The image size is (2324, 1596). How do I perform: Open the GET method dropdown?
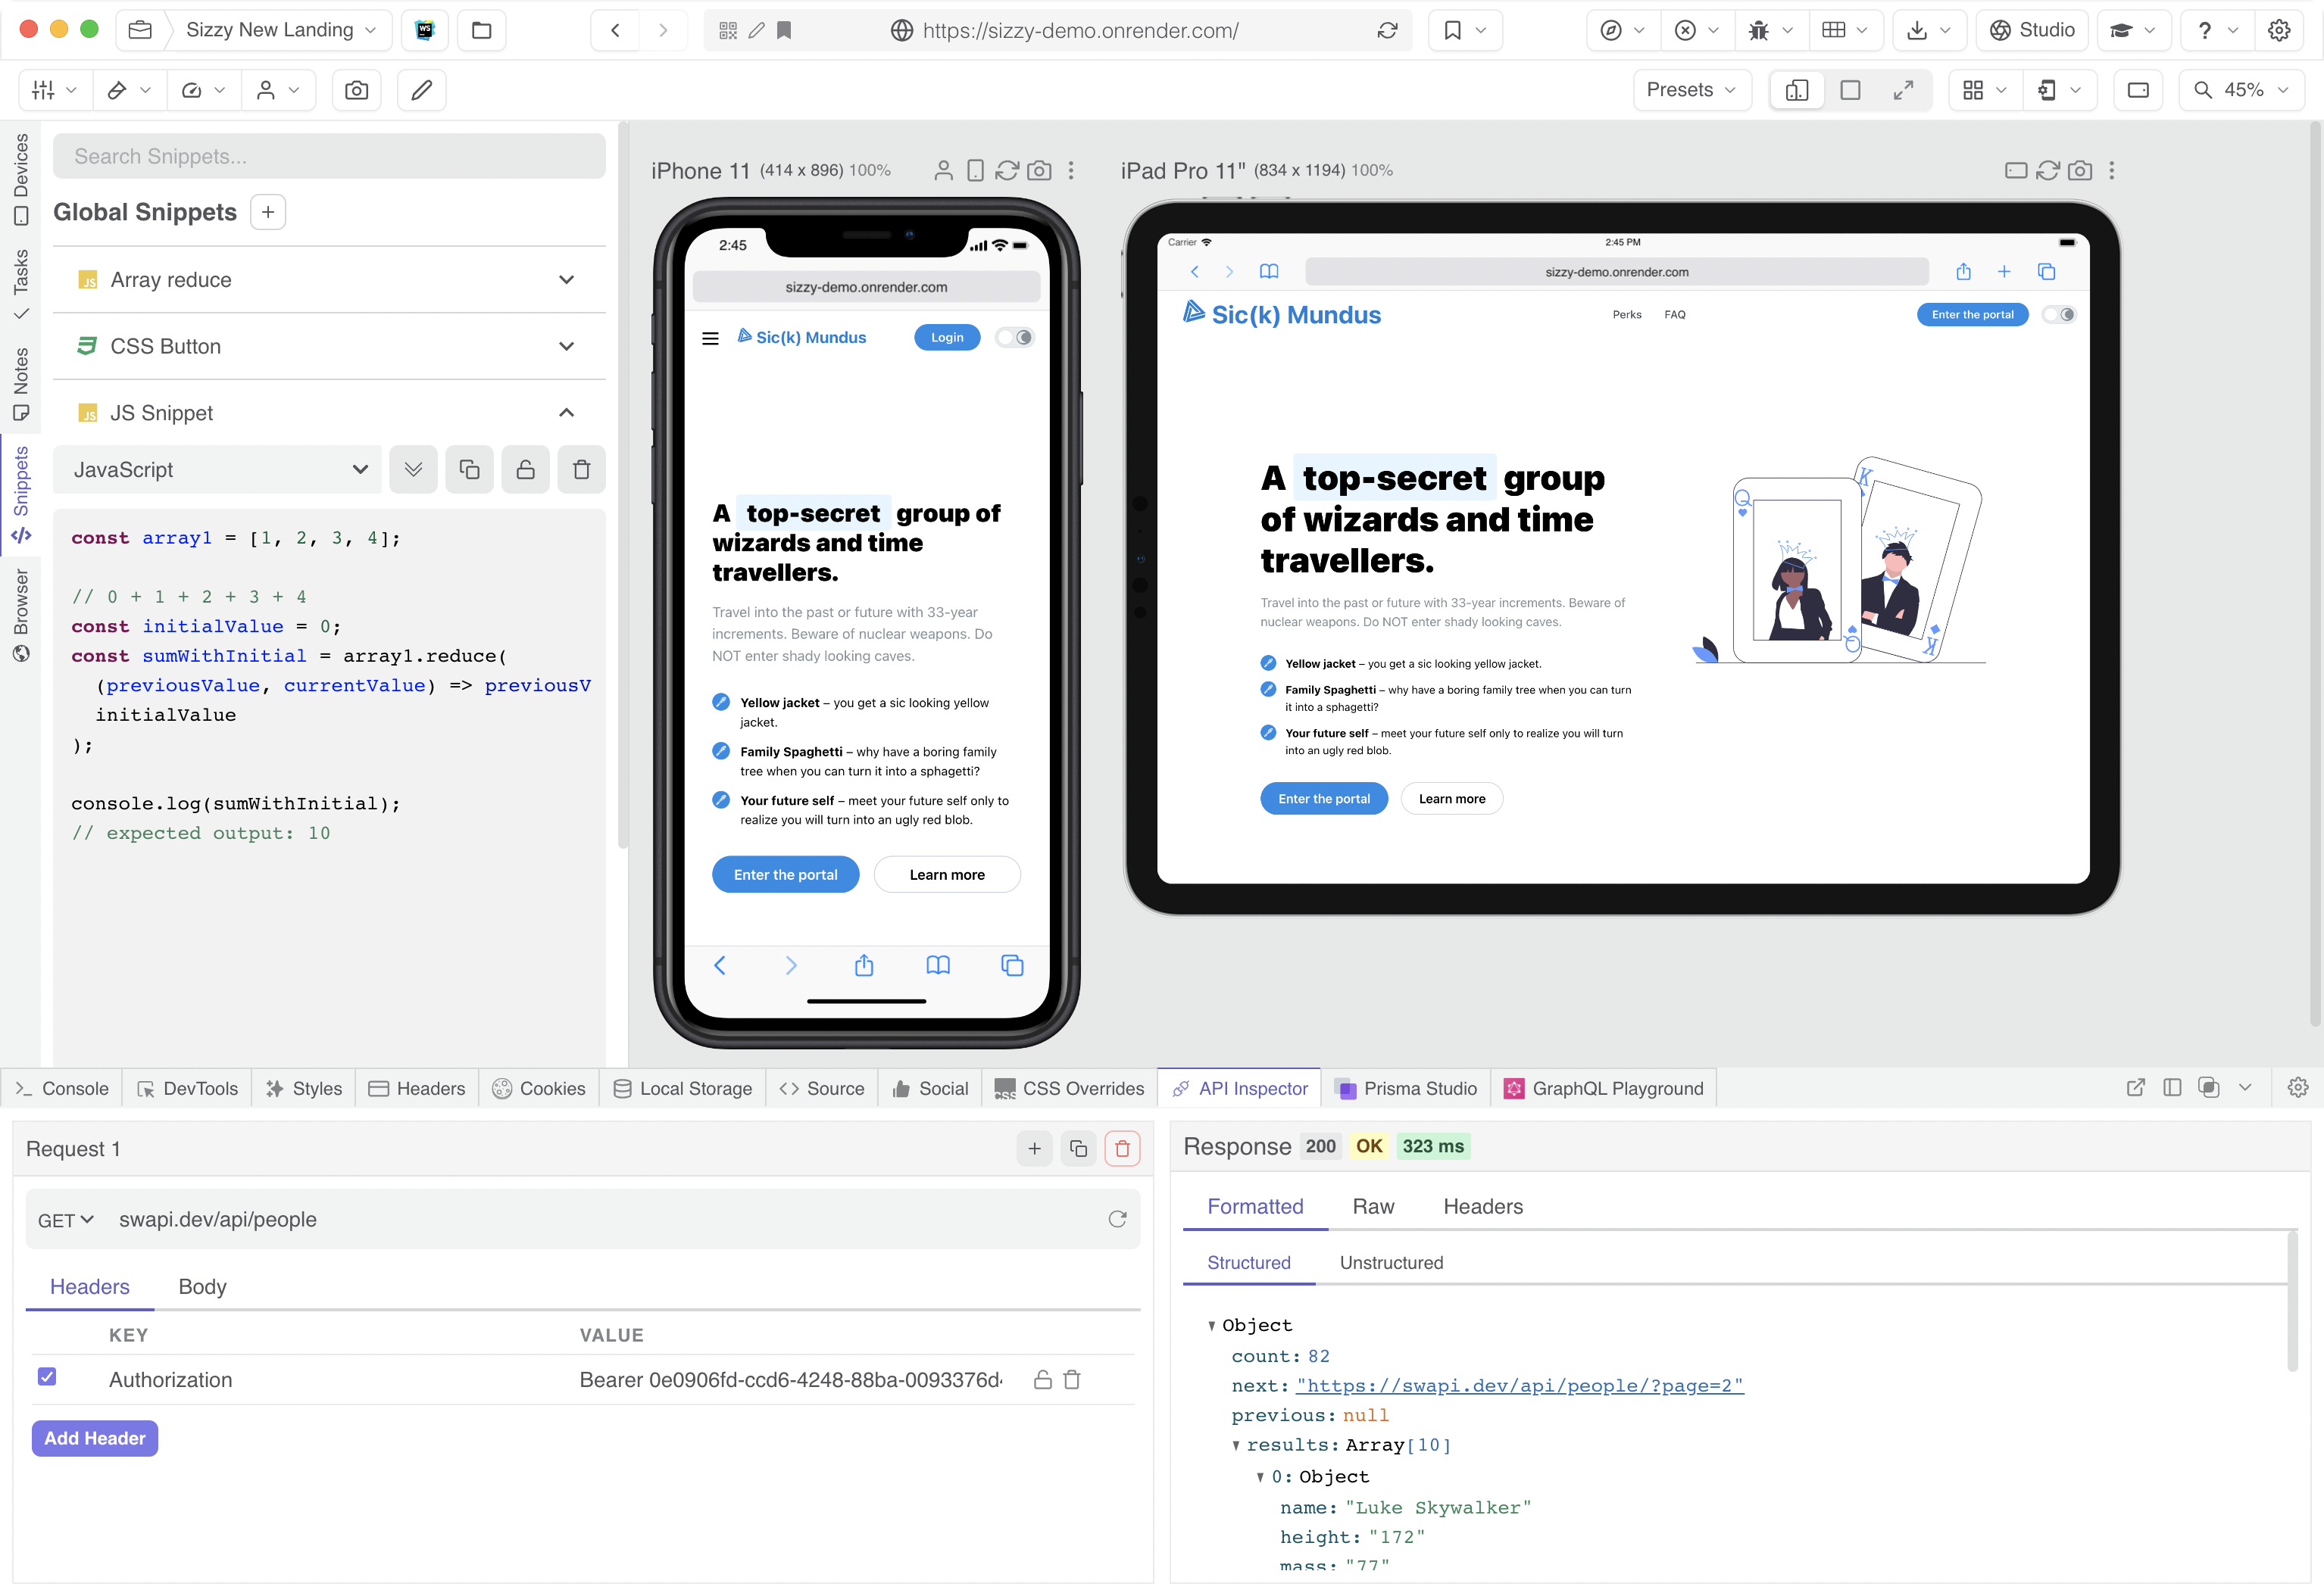click(66, 1220)
